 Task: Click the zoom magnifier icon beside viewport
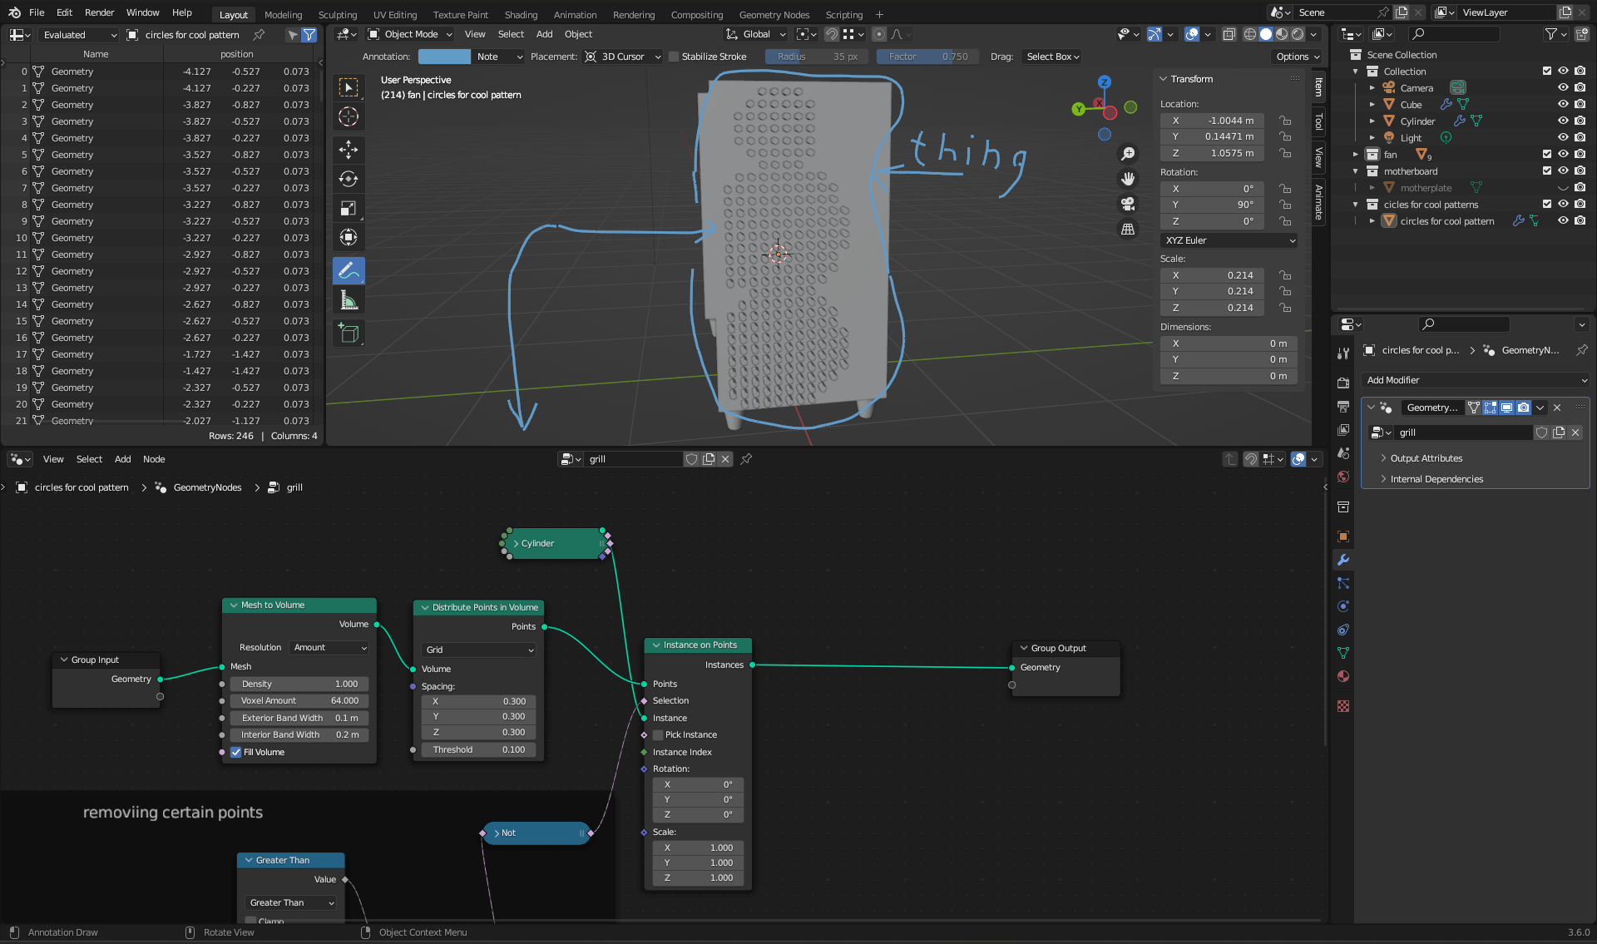tap(1128, 154)
